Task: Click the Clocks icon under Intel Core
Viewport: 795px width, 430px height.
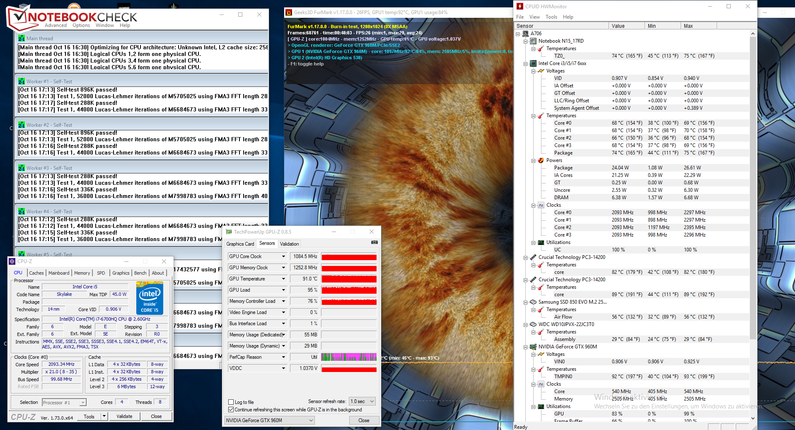Action: tap(541, 205)
